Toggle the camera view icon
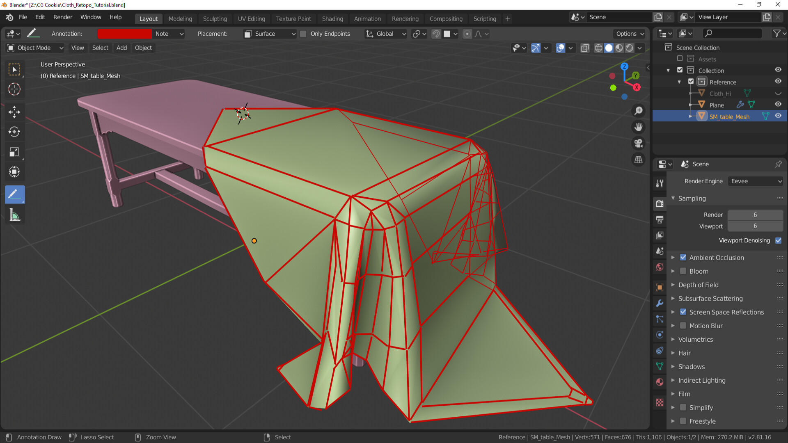The width and height of the screenshot is (788, 443). point(639,144)
